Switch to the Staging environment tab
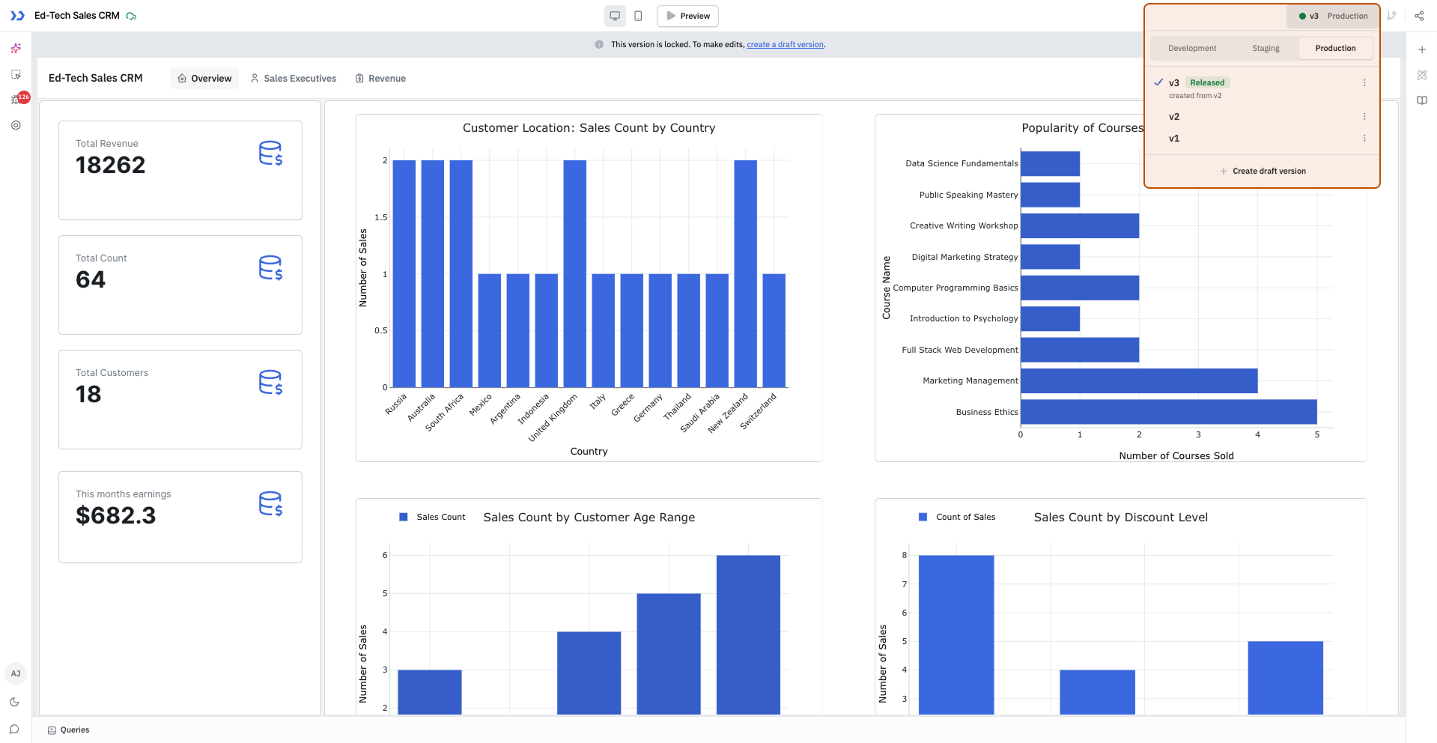This screenshot has width=1437, height=743. point(1266,48)
